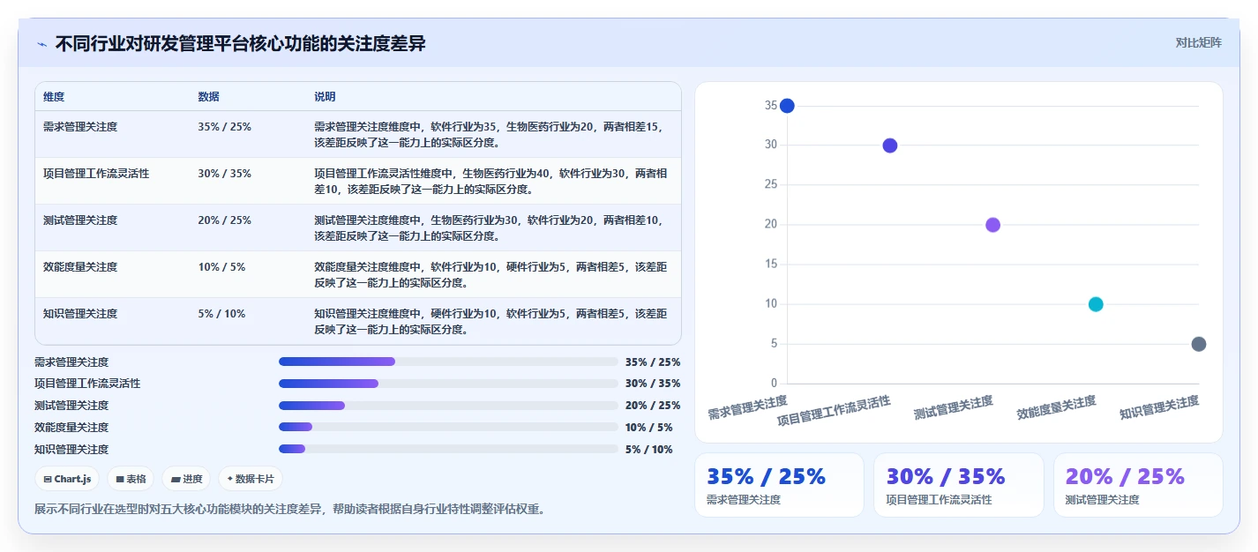Open the 30% / 35% 项目管理工作流灵活性 data card
The width and height of the screenshot is (1258, 552).
tap(958, 485)
